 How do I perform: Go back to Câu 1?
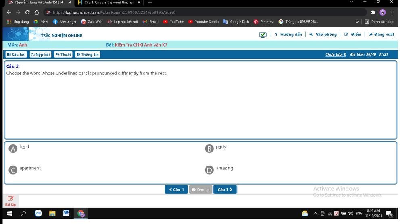[x=176, y=189]
